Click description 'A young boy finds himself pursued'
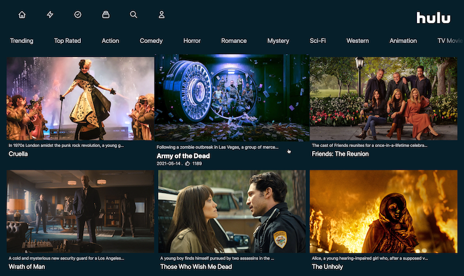 click(x=217, y=258)
